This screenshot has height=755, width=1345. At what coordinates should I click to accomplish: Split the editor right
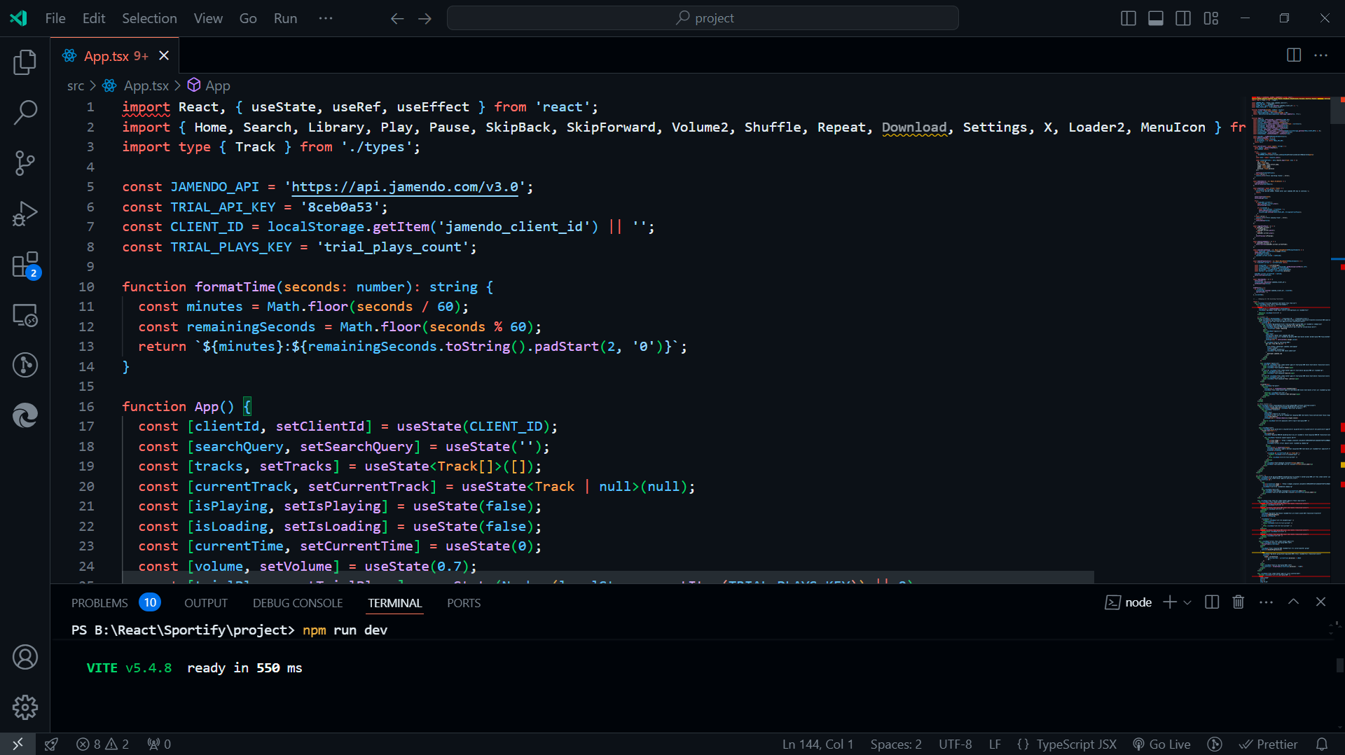click(1294, 55)
